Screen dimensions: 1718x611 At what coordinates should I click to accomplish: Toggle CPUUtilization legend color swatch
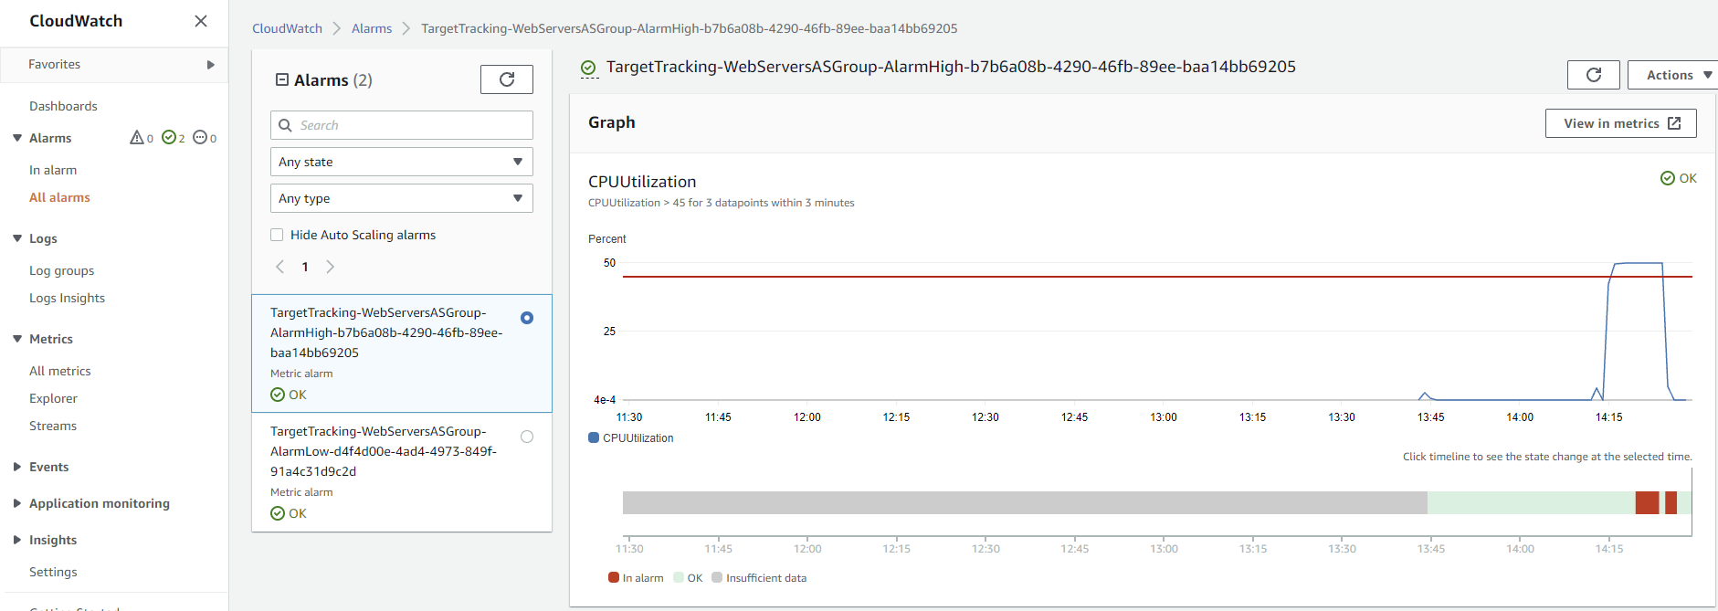tap(594, 437)
